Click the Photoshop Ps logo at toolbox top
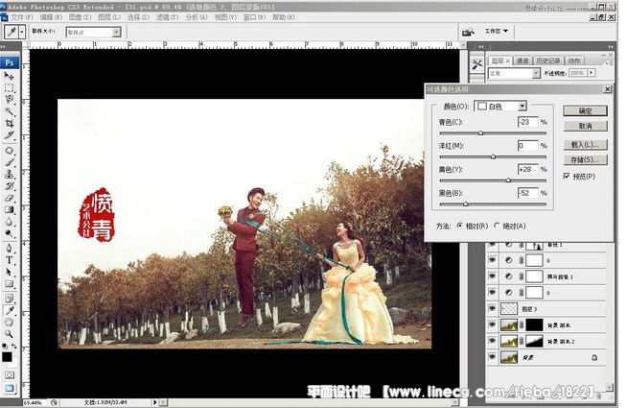627x408 pixels. [10, 62]
